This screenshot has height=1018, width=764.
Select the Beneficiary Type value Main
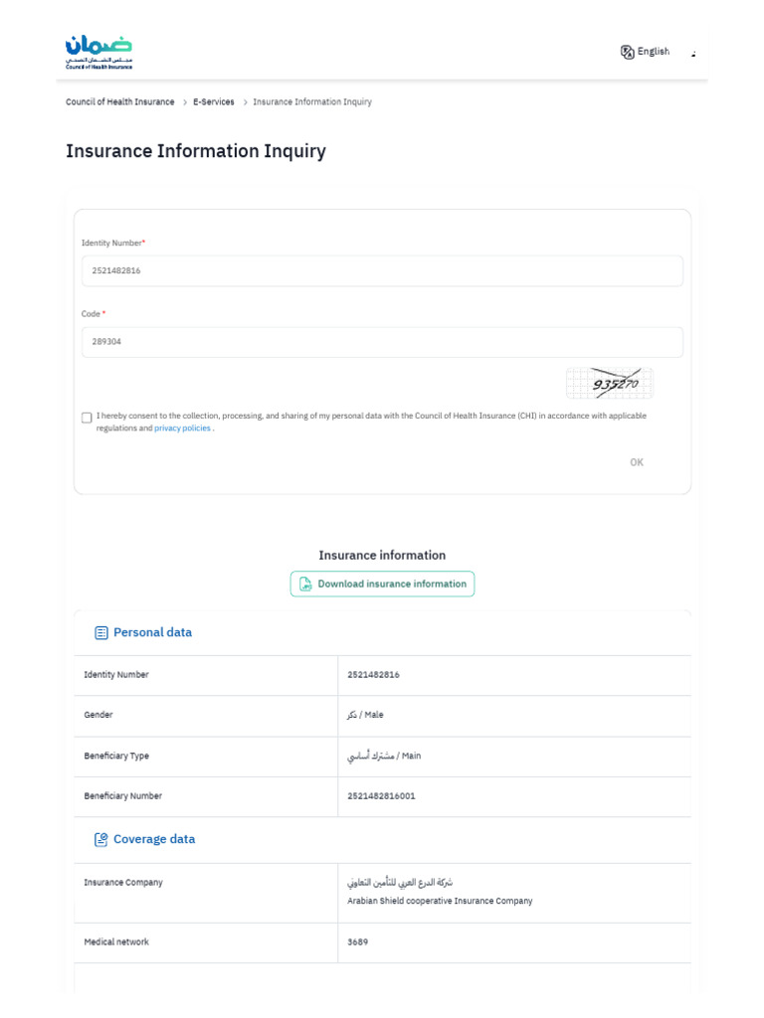384,756
